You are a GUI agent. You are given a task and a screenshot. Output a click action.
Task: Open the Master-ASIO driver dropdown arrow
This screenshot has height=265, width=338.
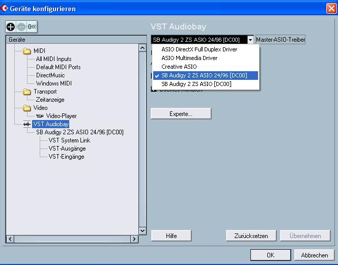point(250,40)
